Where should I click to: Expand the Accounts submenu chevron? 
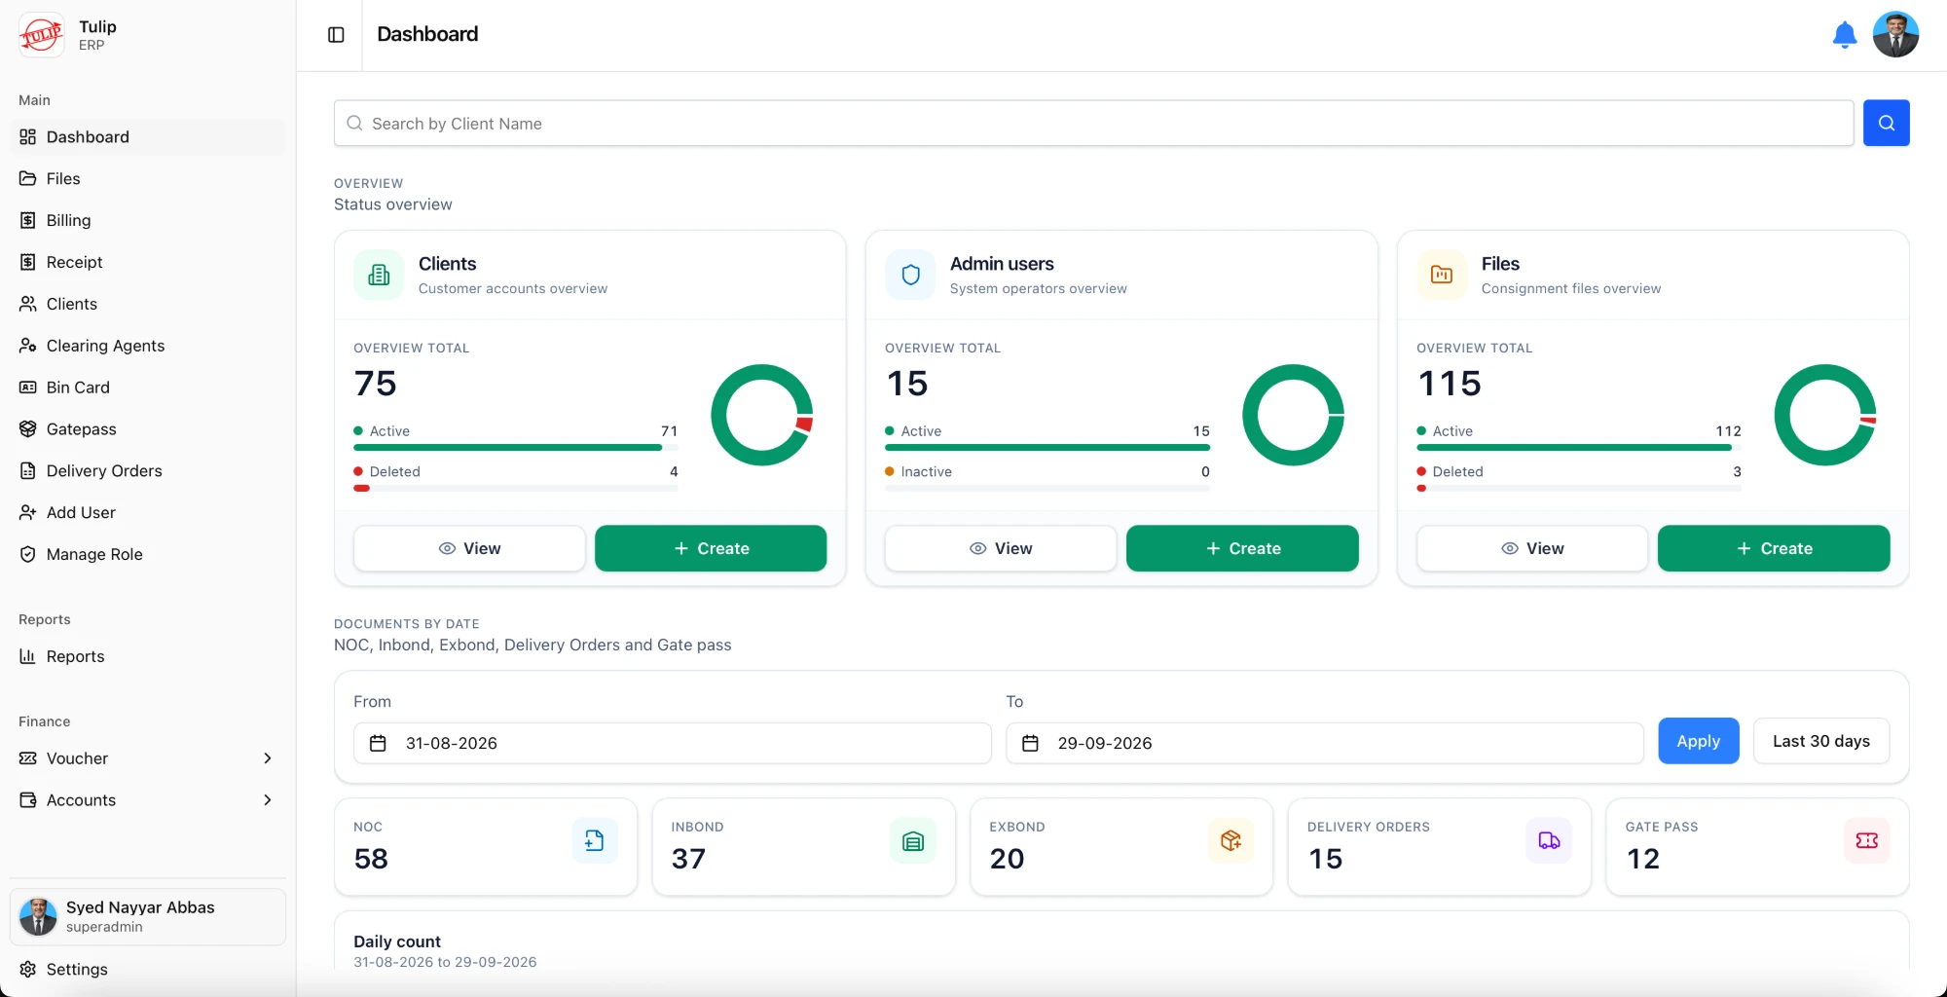[268, 800]
